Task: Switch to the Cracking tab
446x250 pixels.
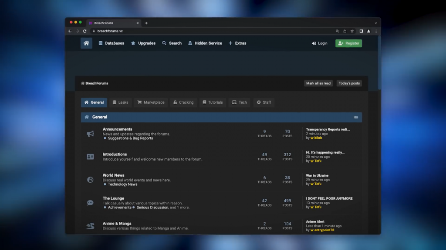Action: tap(183, 102)
